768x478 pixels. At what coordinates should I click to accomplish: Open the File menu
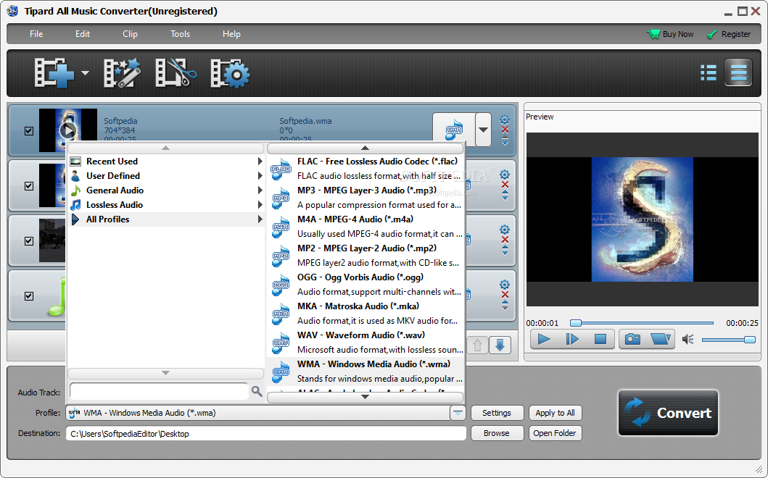coord(36,34)
